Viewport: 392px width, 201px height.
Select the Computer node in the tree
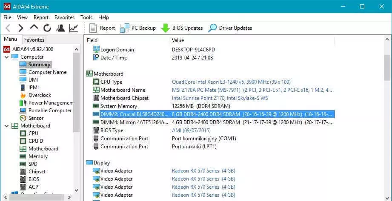click(28, 57)
